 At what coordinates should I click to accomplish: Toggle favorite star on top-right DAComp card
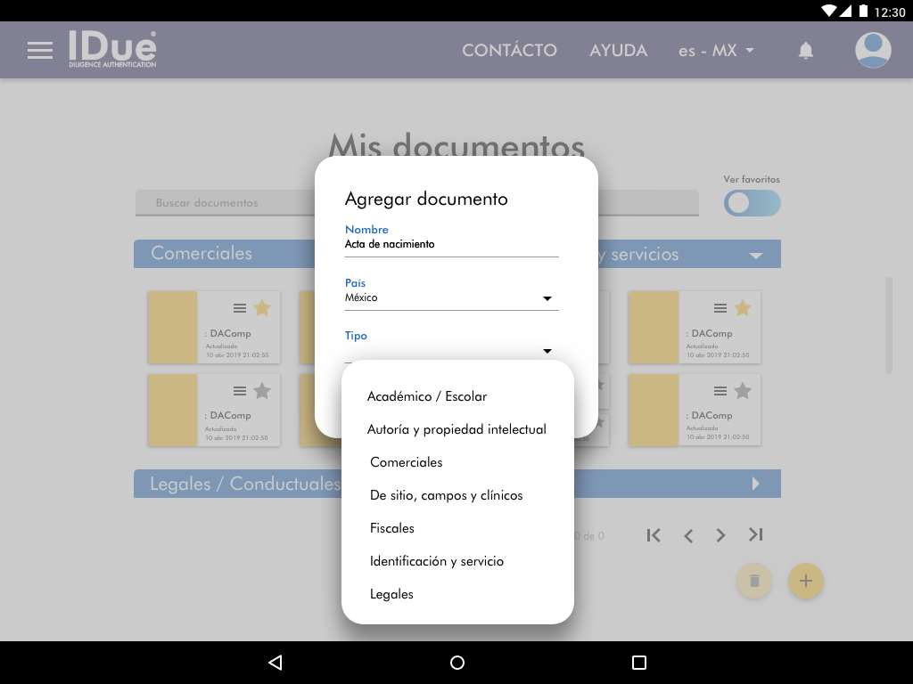[743, 308]
